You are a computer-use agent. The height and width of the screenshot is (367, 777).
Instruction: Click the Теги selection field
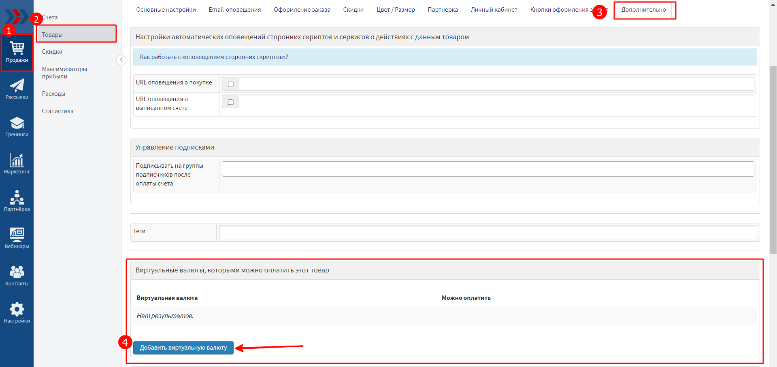click(x=487, y=232)
